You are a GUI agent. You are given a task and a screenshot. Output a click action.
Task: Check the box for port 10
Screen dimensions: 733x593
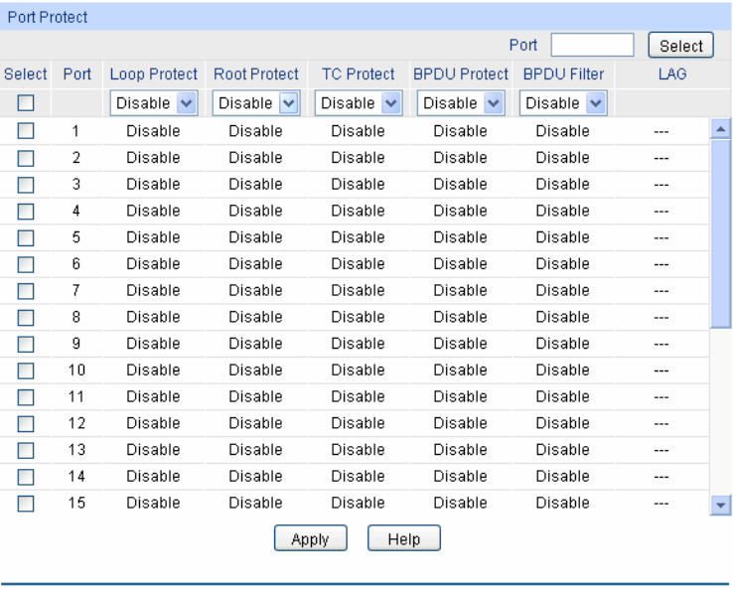click(x=26, y=371)
